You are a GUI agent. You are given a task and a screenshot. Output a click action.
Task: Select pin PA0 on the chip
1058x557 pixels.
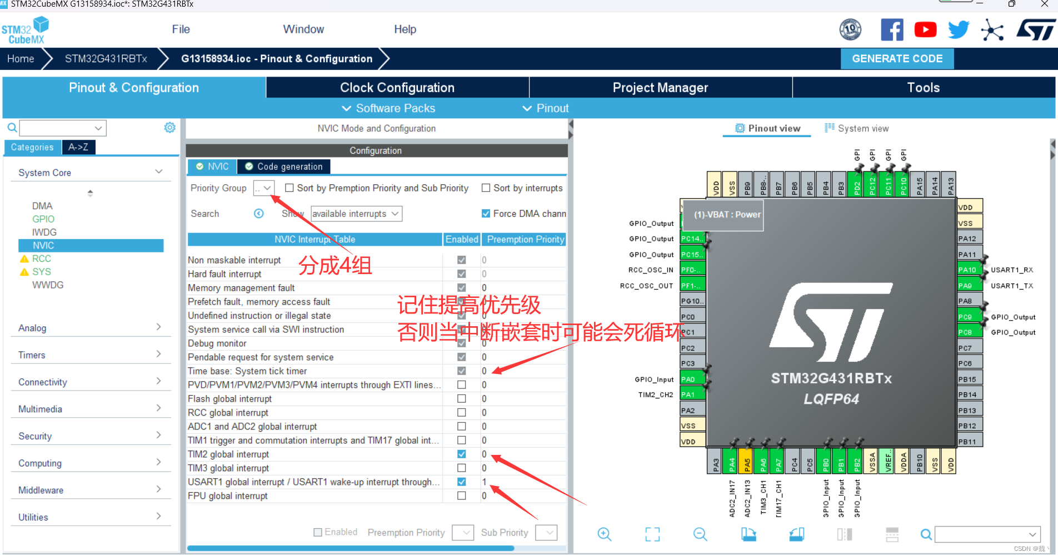692,379
